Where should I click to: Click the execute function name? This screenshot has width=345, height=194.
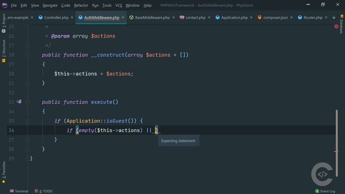pyautogui.click(x=102, y=102)
